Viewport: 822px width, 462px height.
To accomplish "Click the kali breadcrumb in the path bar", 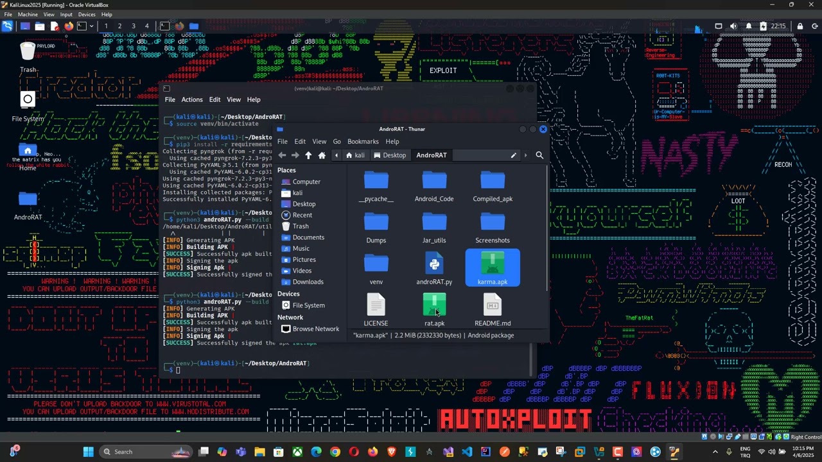I will 354,155.
